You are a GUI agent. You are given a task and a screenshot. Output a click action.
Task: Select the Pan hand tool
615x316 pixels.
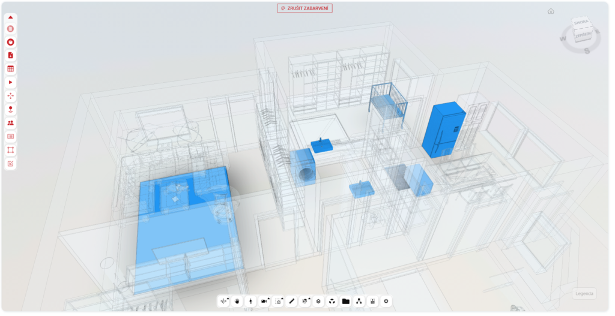pyautogui.click(x=237, y=302)
